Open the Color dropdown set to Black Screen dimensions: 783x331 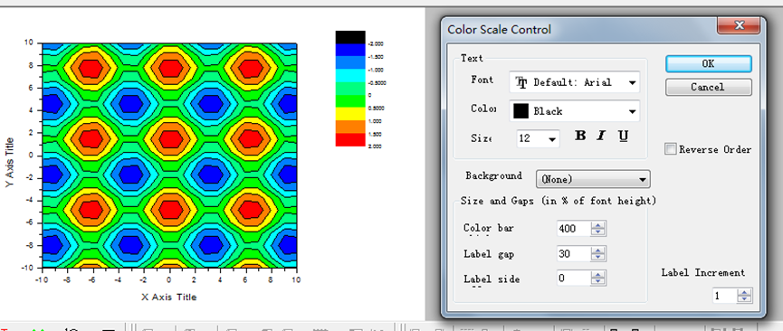pos(574,111)
